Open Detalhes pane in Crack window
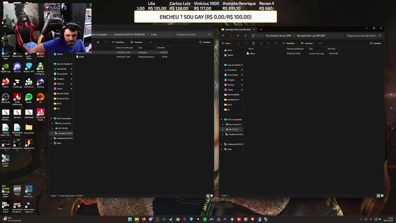This screenshot has height=223, width=396. point(205,42)
